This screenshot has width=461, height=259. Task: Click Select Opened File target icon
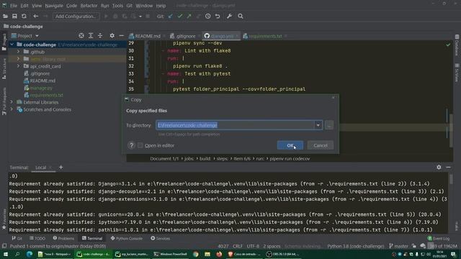tap(81, 35)
